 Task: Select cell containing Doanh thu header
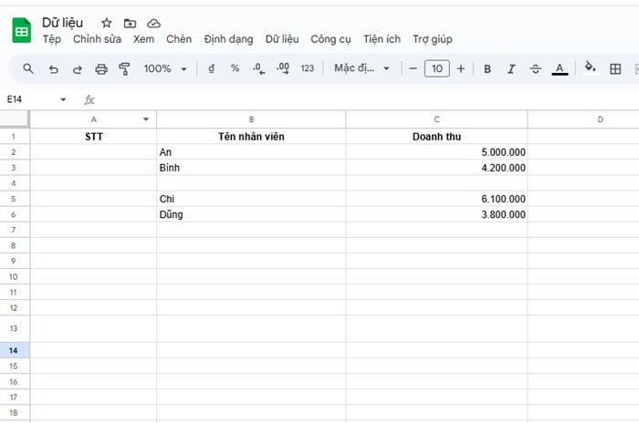click(x=436, y=137)
